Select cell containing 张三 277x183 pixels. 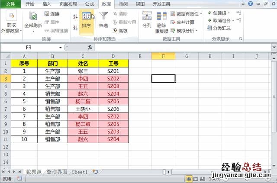[83, 71]
